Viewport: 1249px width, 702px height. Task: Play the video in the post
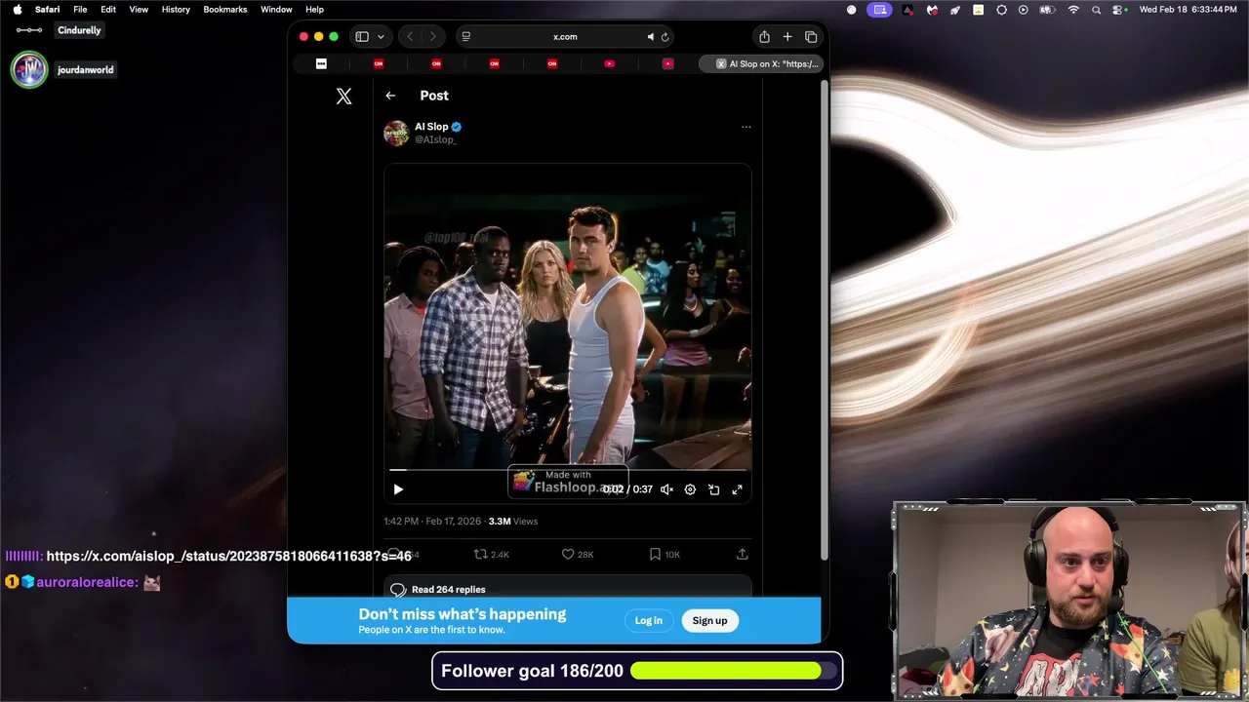398,489
